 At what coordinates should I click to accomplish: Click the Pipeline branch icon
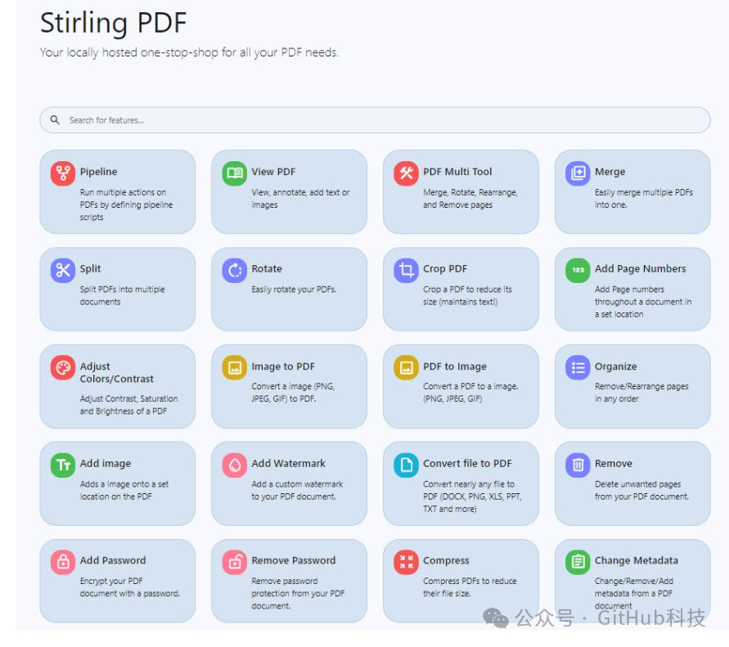[x=63, y=173]
